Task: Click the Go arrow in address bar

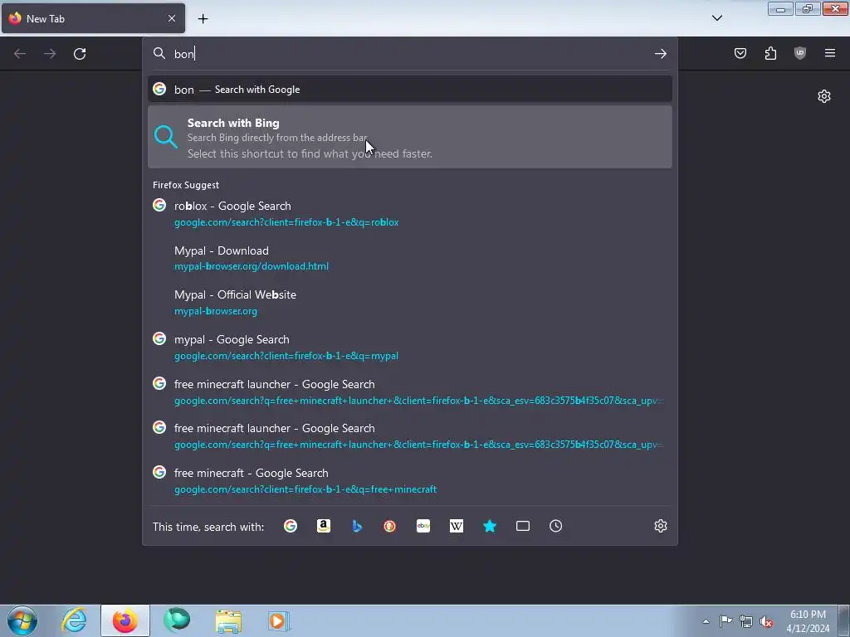Action: point(660,54)
